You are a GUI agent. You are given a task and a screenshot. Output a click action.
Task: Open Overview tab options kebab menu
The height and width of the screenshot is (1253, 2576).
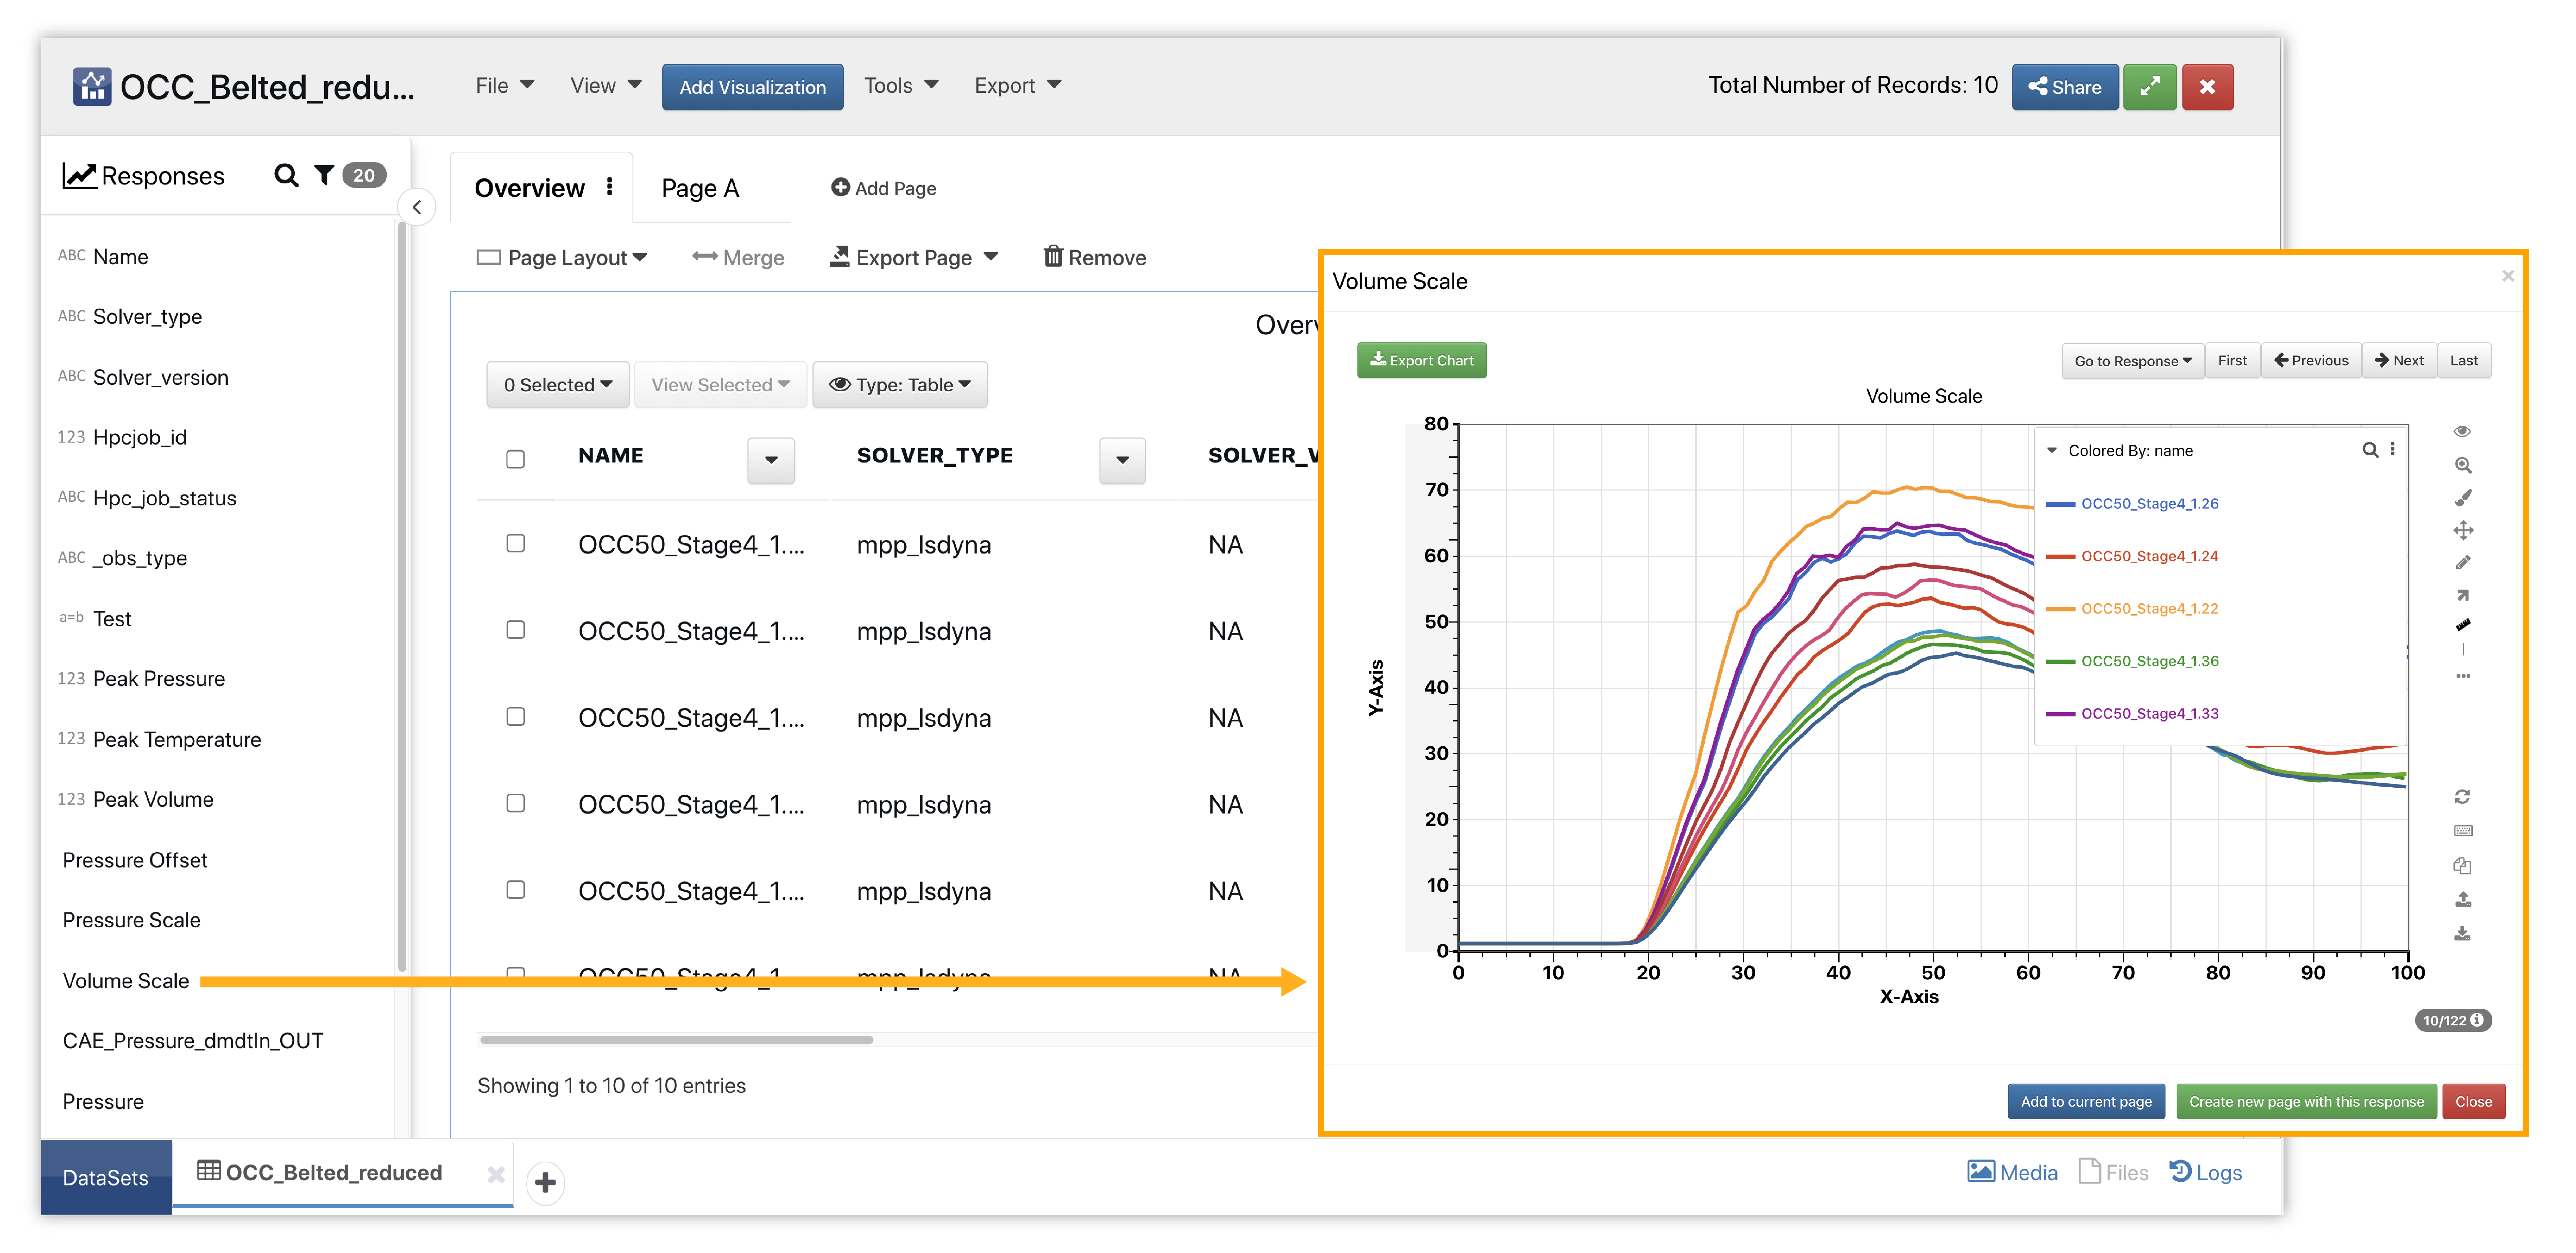coord(609,187)
